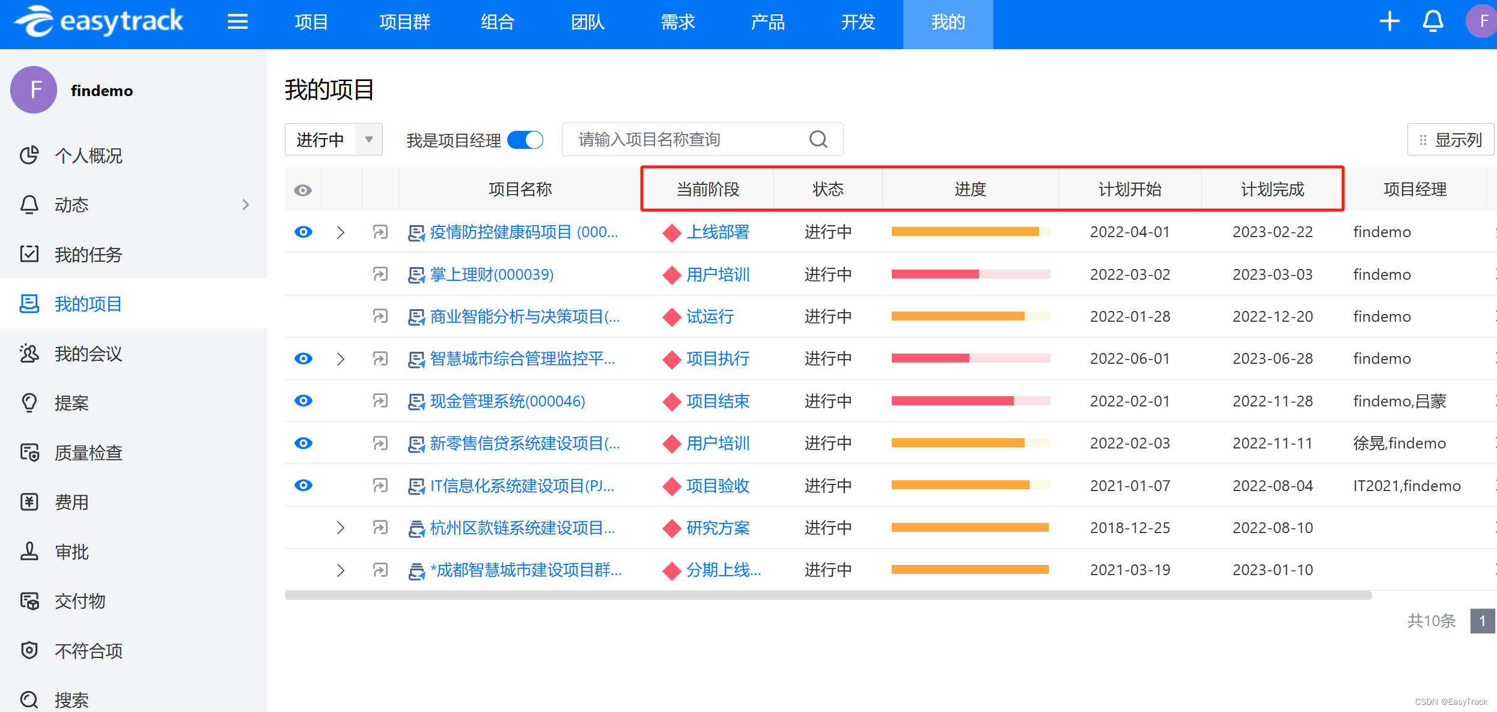The image size is (1497, 712).
Task: Open the hamburger menu icon
Action: point(237,22)
